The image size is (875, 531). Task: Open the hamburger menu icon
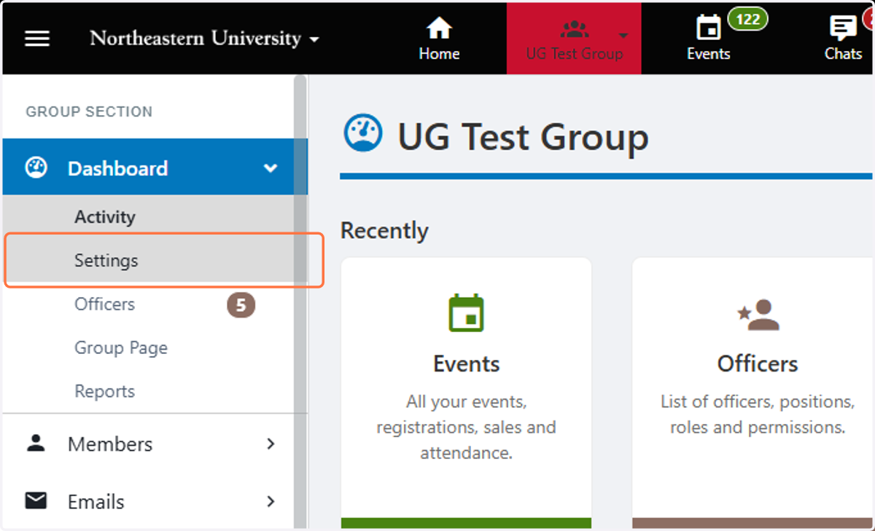coord(37,38)
